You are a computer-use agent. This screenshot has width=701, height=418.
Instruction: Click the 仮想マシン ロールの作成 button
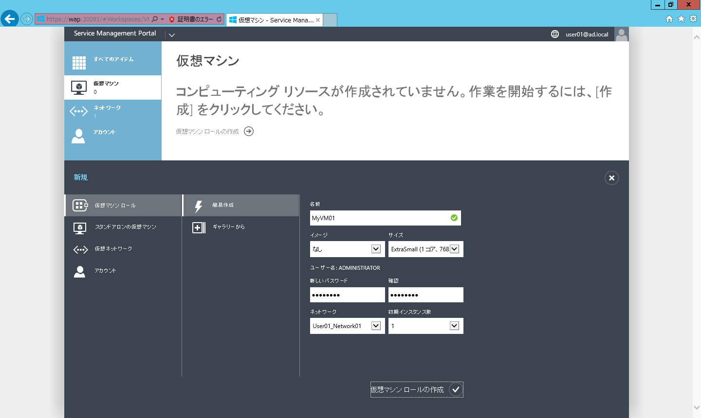tap(417, 389)
